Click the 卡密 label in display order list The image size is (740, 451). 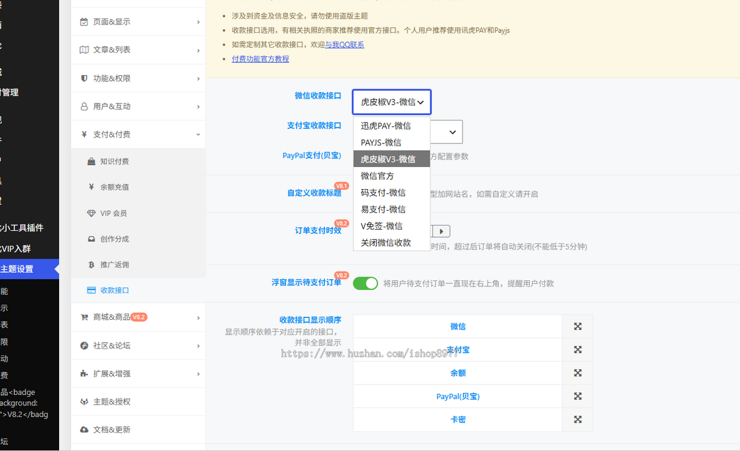point(458,420)
